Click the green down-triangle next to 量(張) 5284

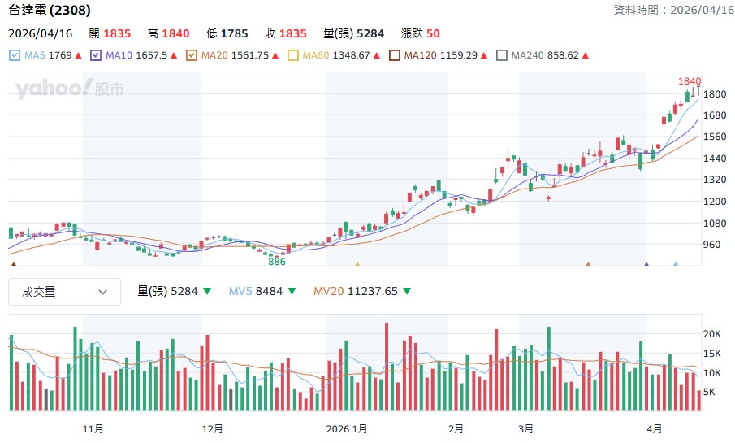tap(207, 292)
